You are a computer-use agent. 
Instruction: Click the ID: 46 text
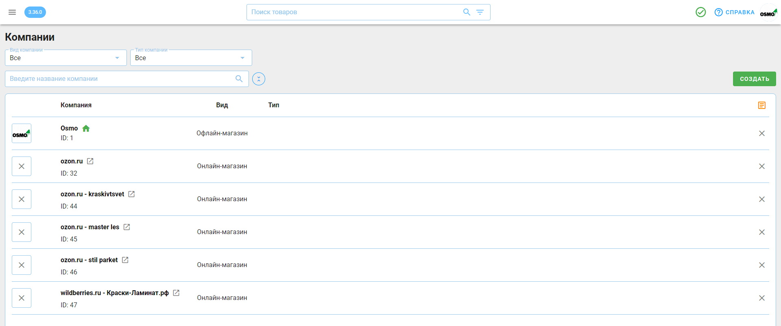click(69, 272)
